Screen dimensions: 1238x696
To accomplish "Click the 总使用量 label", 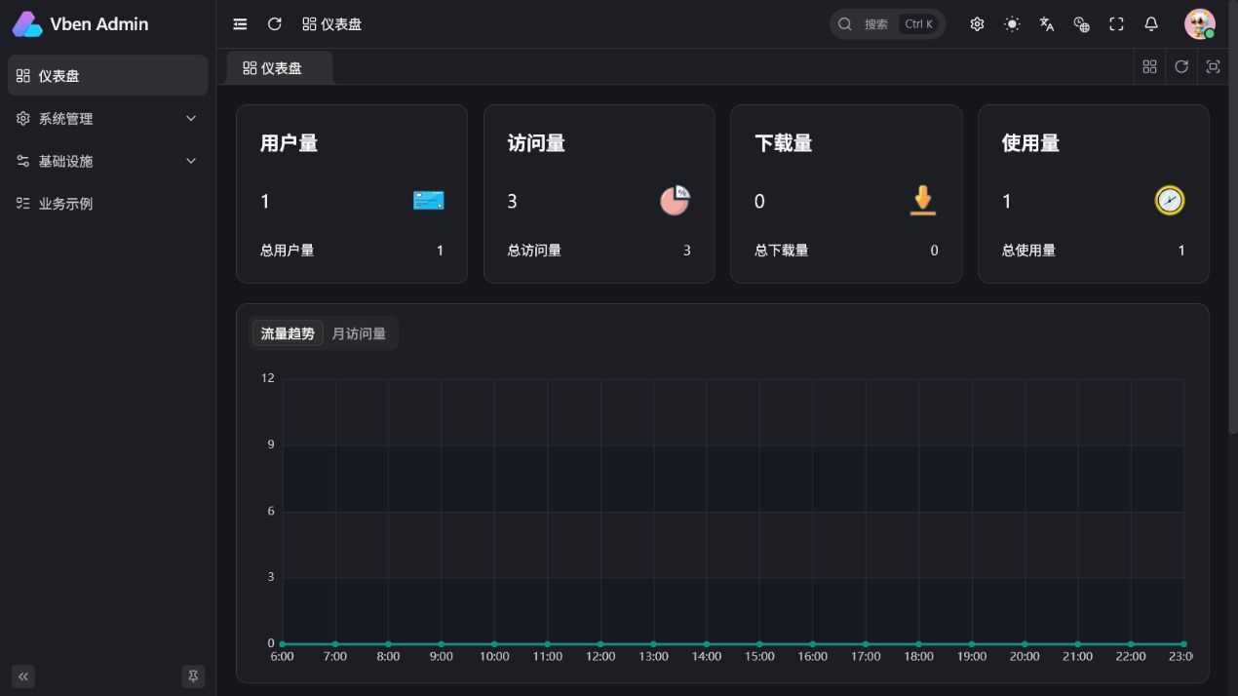I will [1028, 251].
